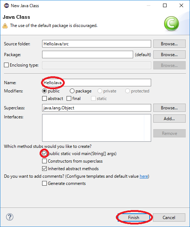
Task: Maximize the New Java Class dialog
Action: [165, 5]
